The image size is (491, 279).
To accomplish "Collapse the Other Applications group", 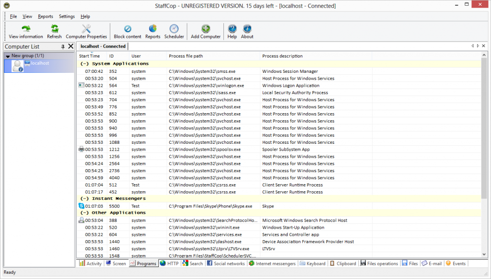I will (84, 213).
